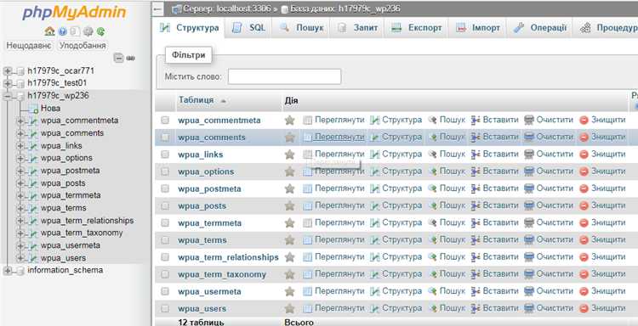Image resolution: width=638 pixels, height=326 pixels.
Task: Check the wpua_postmeta row checkbox
Action: [x=165, y=188]
